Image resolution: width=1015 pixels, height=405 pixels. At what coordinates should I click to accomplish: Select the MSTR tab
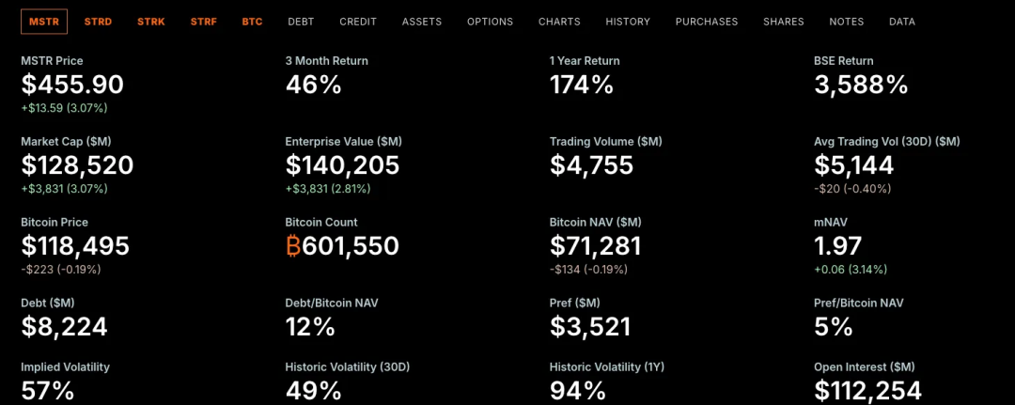[44, 22]
